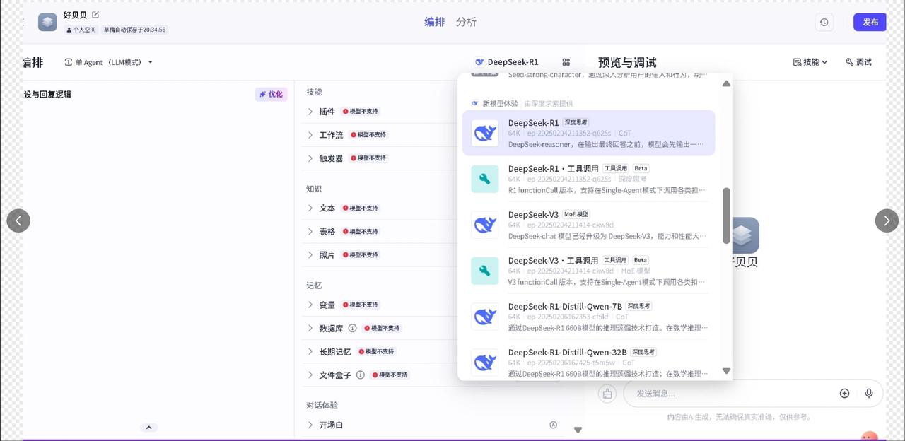This screenshot has width=905, height=441.
Task: Click the 新模型体验 section header
Action: coord(500,103)
